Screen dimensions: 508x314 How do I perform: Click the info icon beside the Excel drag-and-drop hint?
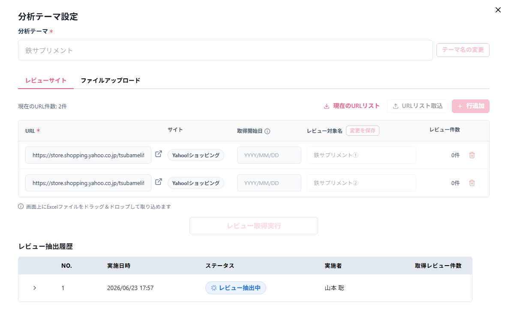(21, 206)
